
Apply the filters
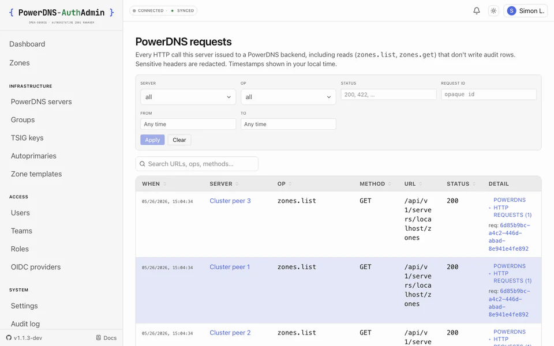pos(152,140)
